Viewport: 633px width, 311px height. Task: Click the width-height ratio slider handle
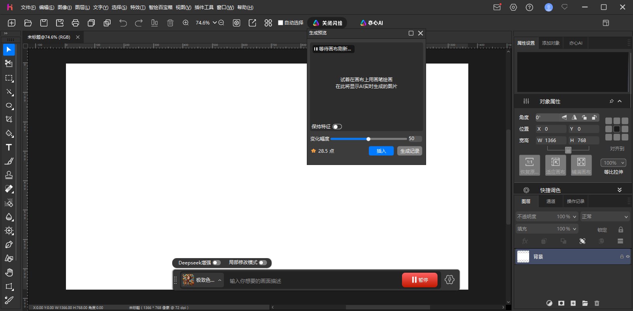(568, 150)
